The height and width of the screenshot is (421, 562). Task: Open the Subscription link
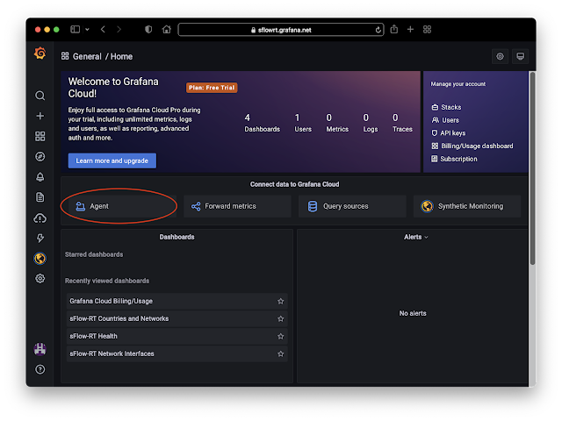[454, 159]
